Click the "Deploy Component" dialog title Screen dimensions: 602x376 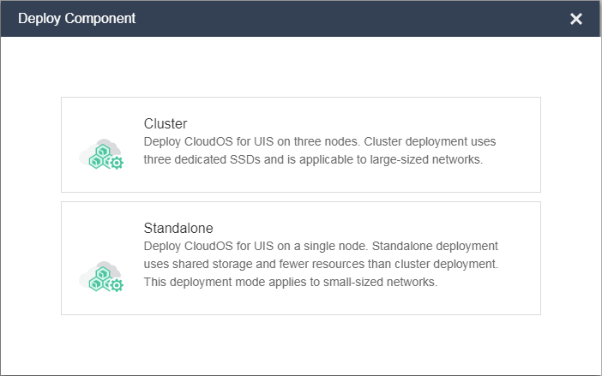click(x=76, y=18)
